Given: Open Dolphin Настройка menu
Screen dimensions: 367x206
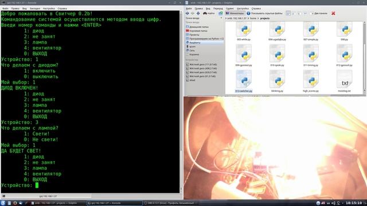Looking at the screenshot, I should (243, 9).
